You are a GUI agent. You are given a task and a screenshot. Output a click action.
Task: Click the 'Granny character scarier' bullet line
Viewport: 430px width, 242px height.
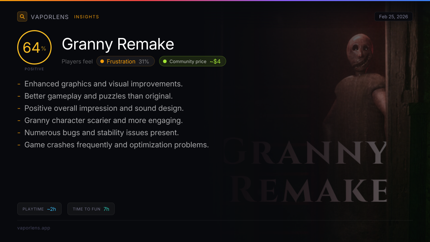104,120
